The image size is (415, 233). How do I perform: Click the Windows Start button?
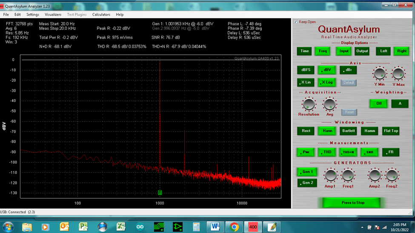pos(8,227)
